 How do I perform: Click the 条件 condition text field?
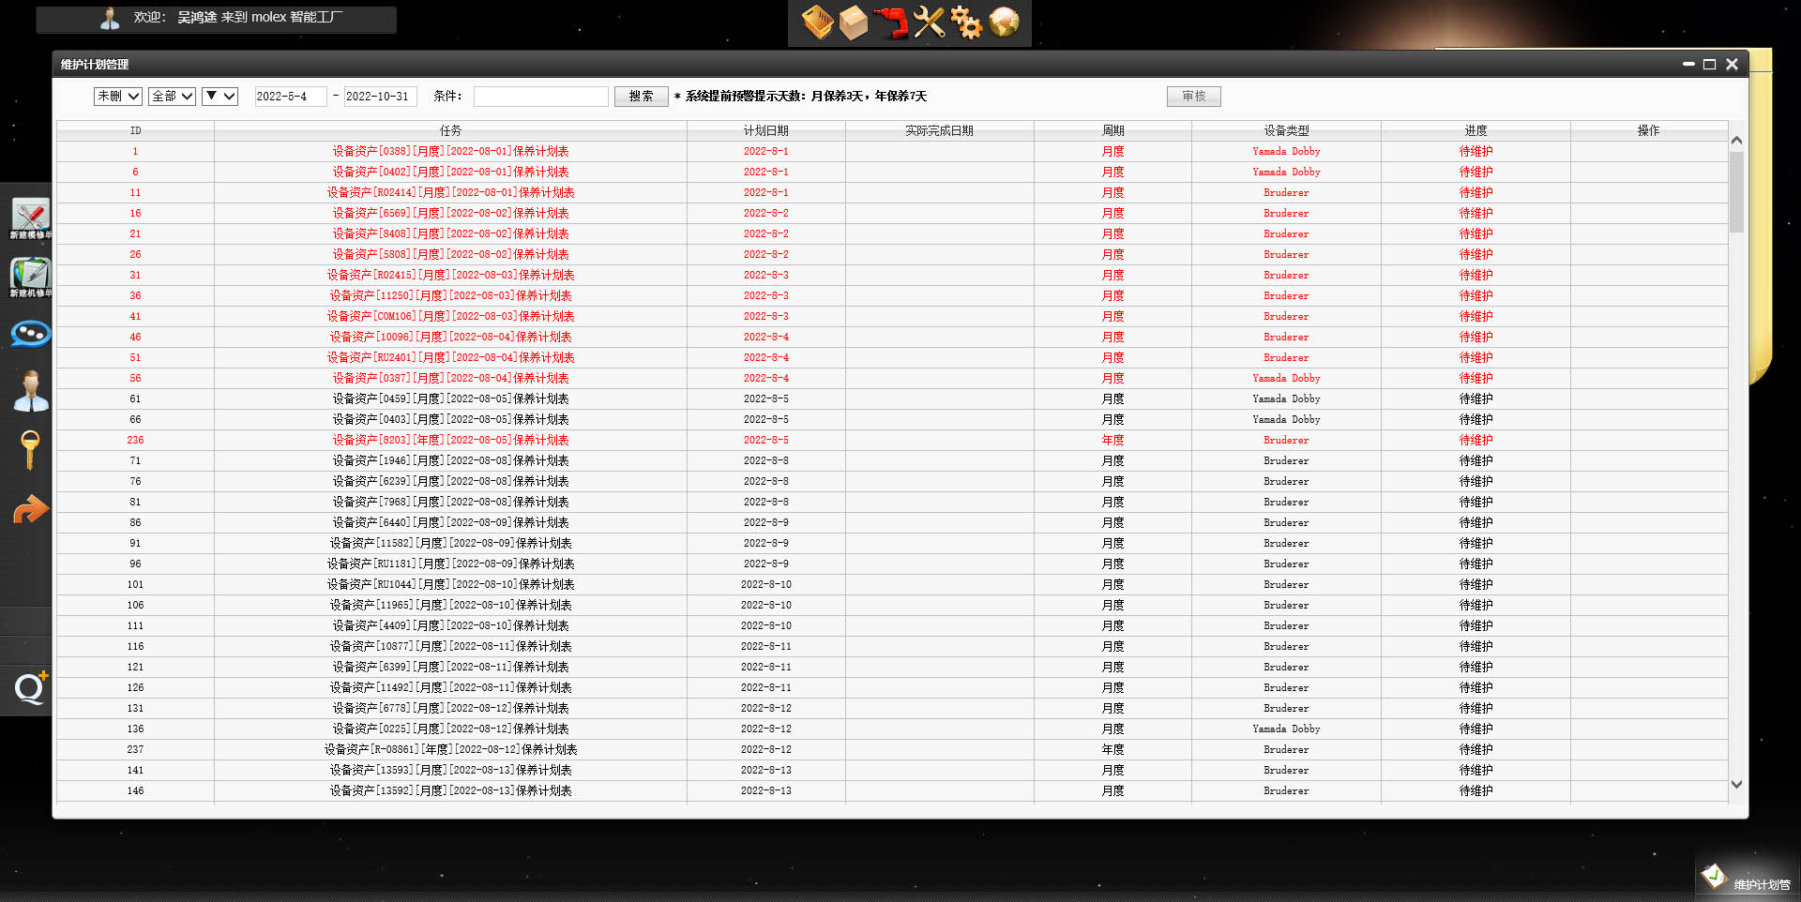pyautogui.click(x=540, y=96)
